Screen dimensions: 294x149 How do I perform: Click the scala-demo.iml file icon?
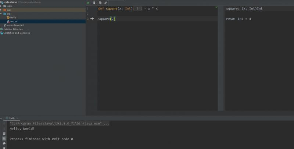tap(5, 25)
